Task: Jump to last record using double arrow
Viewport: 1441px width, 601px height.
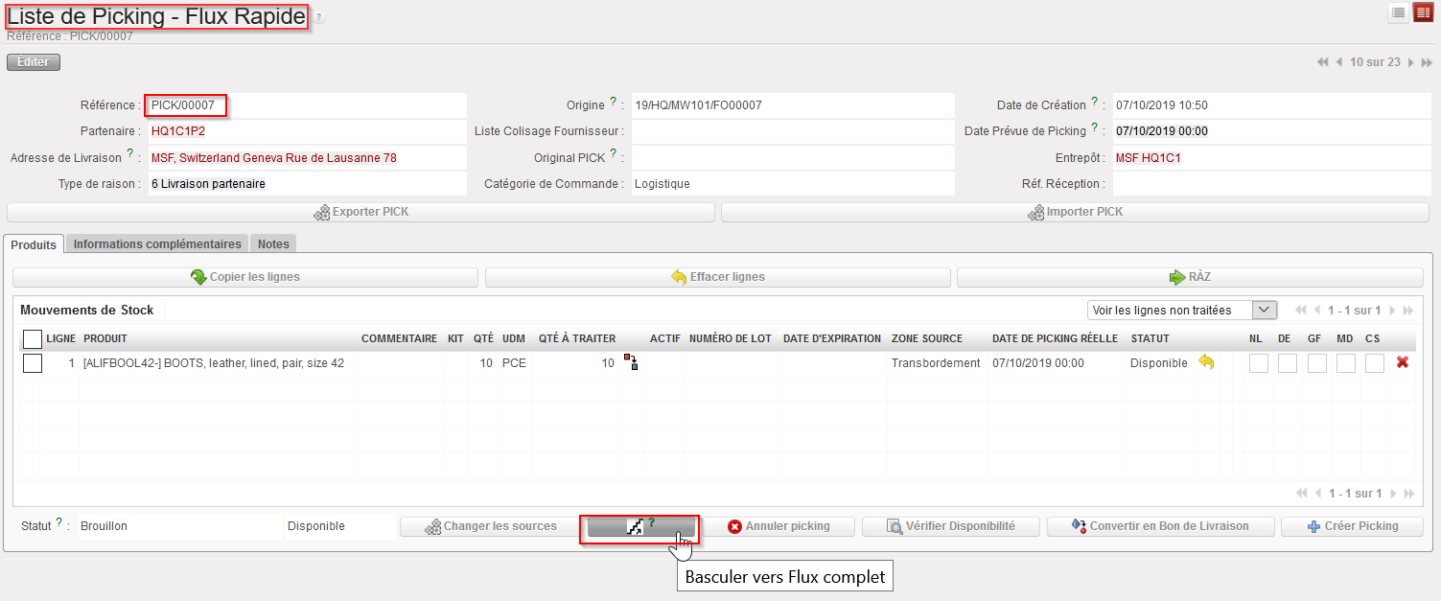Action: click(x=1427, y=62)
